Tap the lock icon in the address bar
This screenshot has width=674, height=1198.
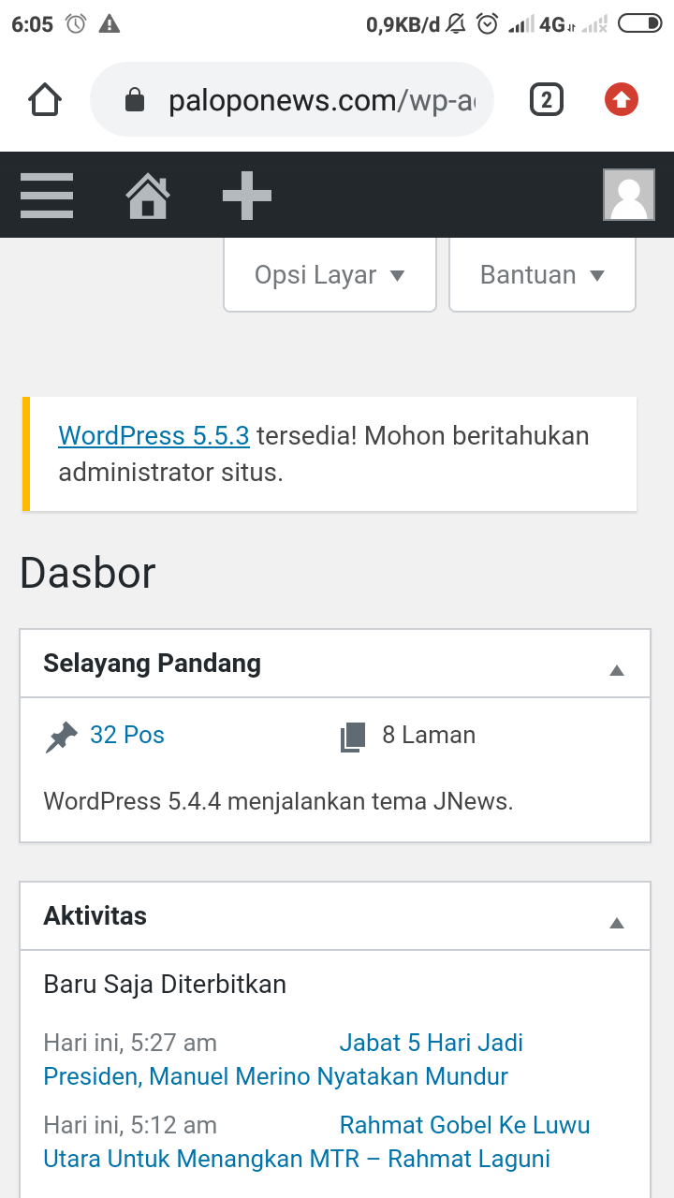(135, 100)
